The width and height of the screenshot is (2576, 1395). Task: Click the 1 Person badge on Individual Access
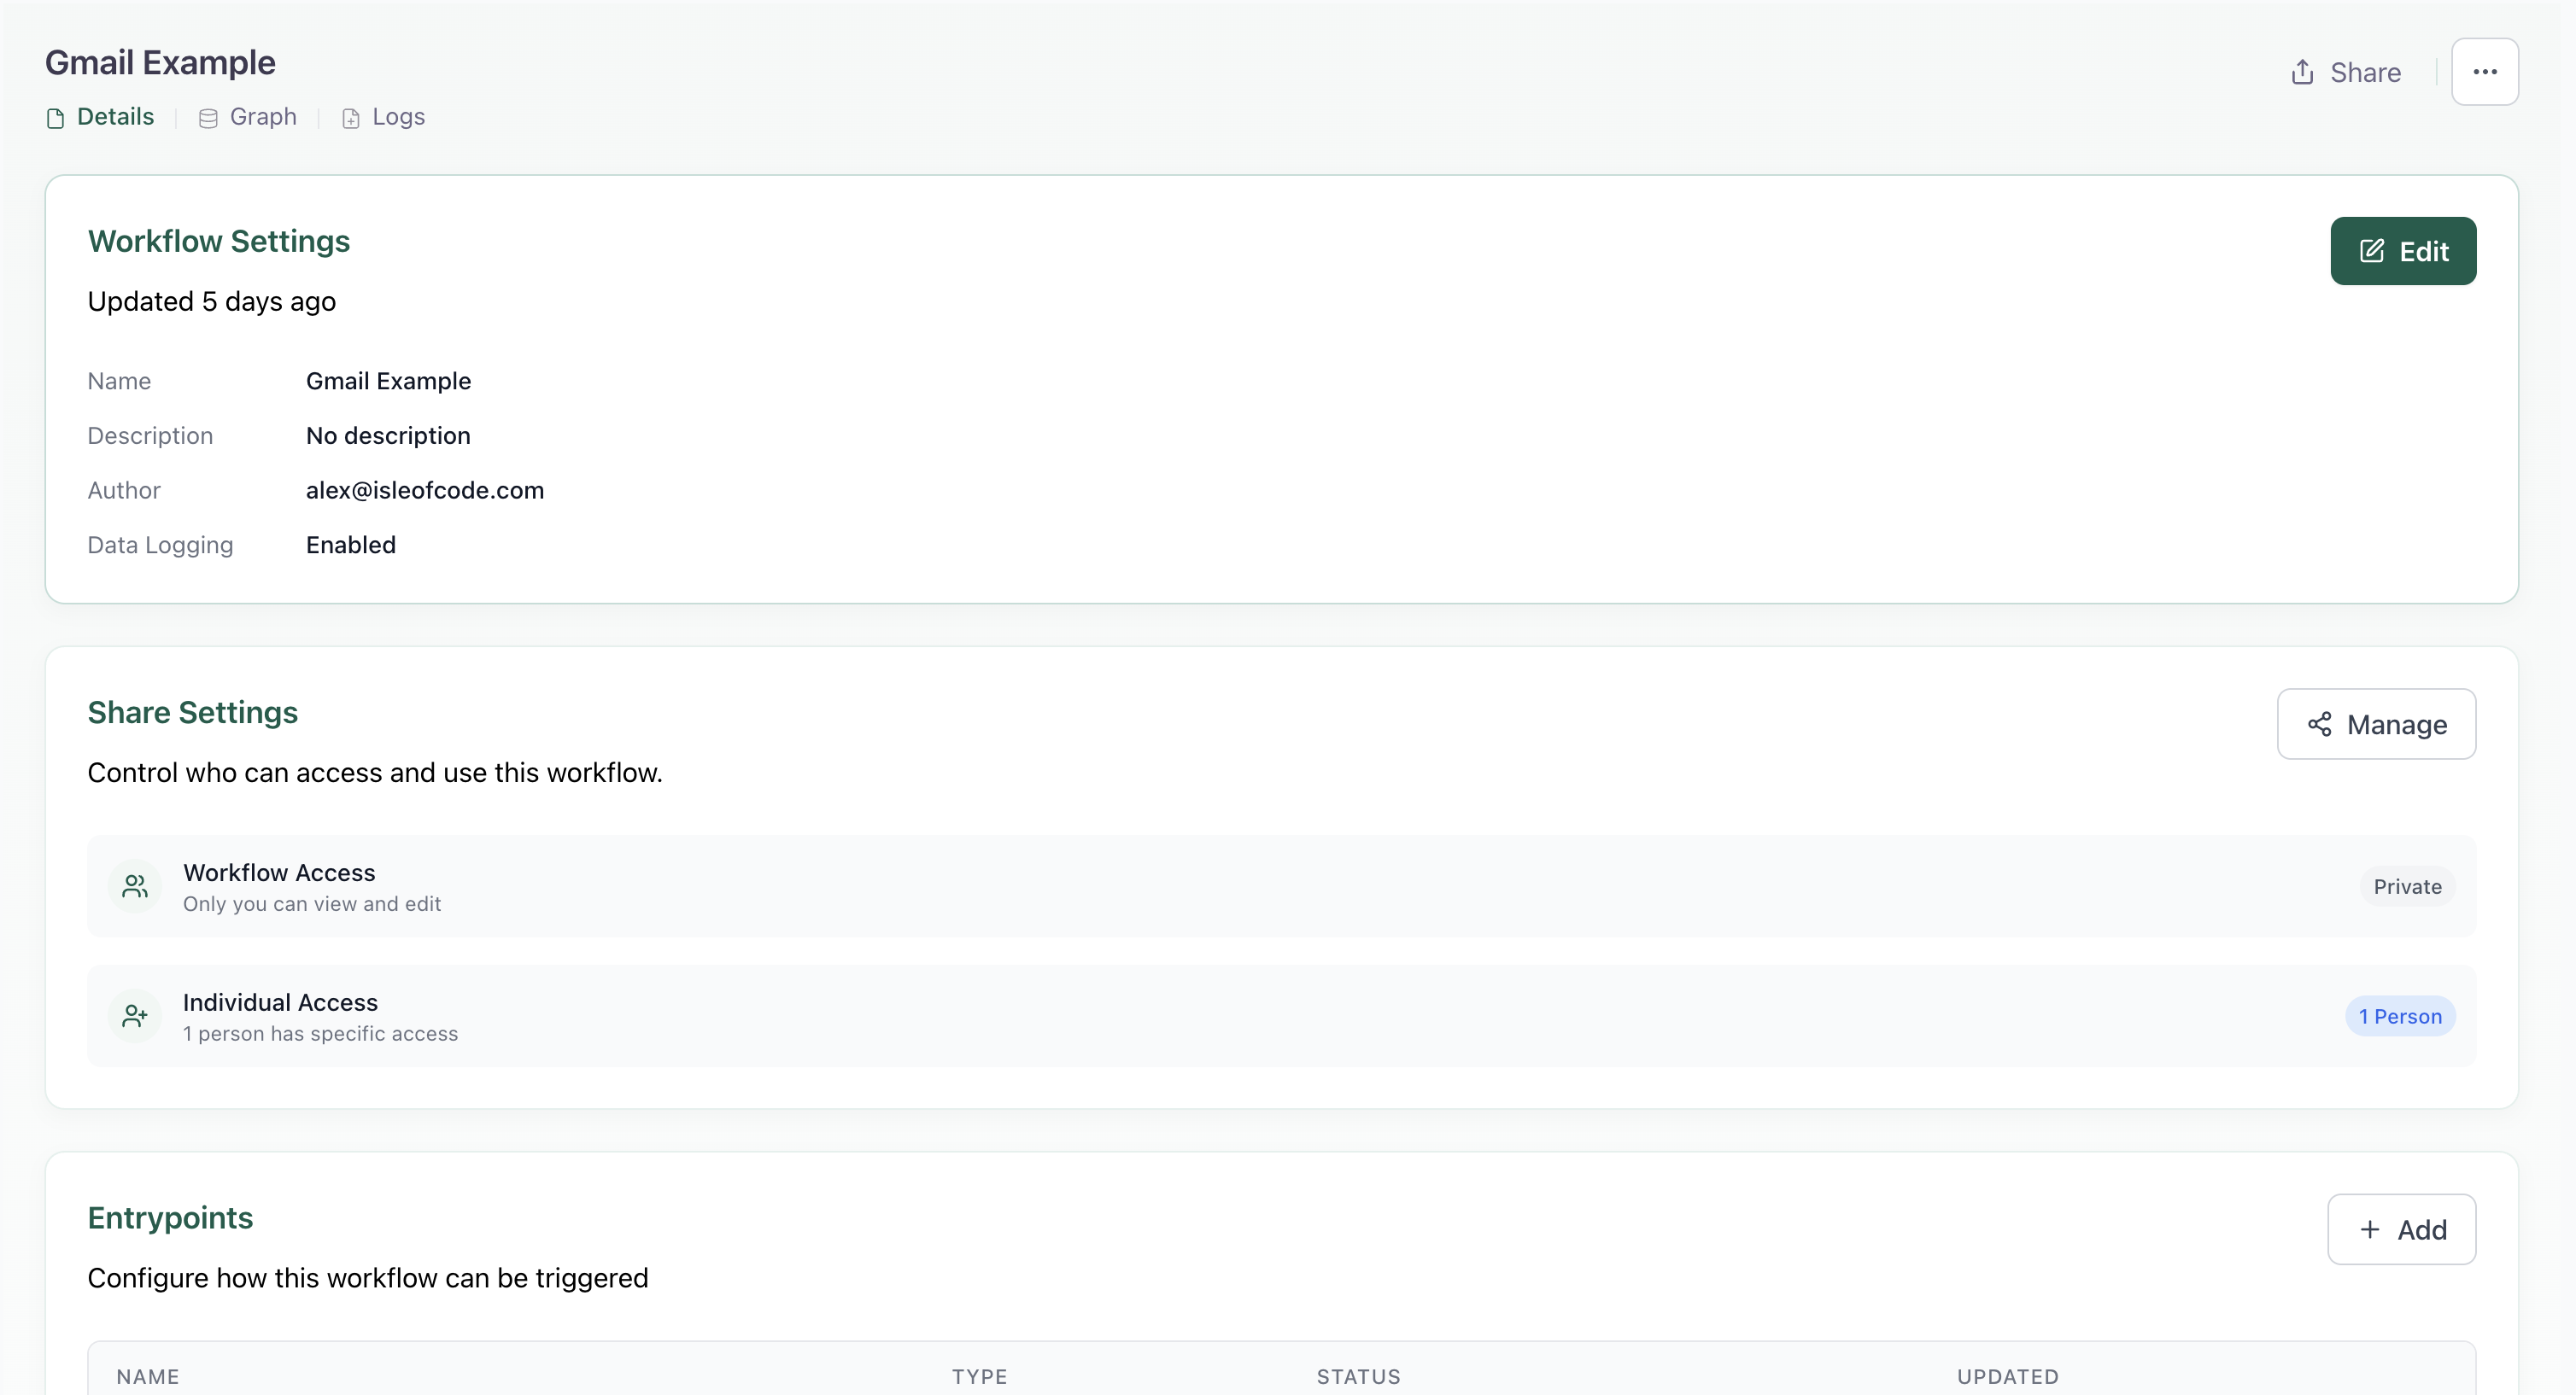(2400, 1015)
